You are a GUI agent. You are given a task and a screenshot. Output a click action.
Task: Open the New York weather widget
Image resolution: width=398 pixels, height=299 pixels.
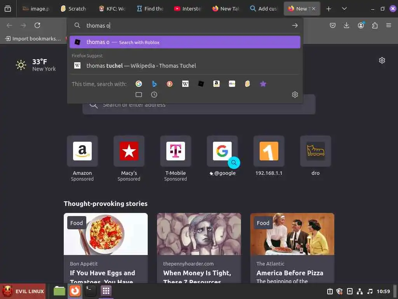coord(36,65)
